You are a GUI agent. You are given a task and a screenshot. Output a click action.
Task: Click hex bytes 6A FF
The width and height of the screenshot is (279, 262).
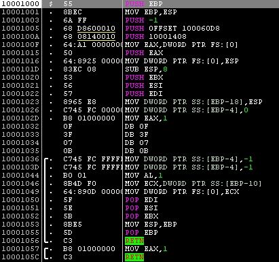(75, 20)
